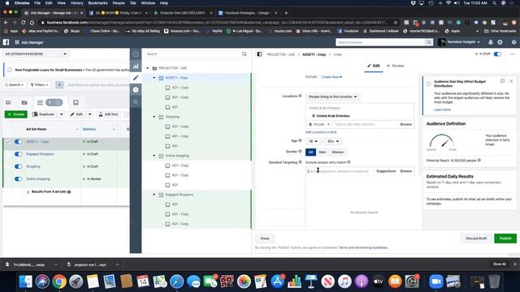Image resolution: width=520 pixels, height=292 pixels.
Task: Toggle the ADSET1 - Copy ad set switch
Action: tap(18, 142)
